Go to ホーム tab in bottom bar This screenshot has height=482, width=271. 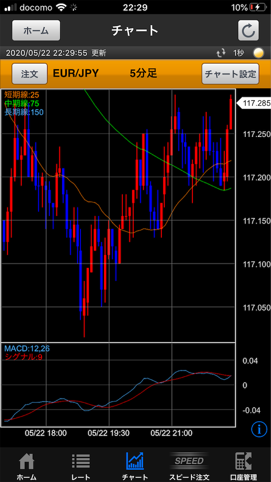tap(26, 466)
